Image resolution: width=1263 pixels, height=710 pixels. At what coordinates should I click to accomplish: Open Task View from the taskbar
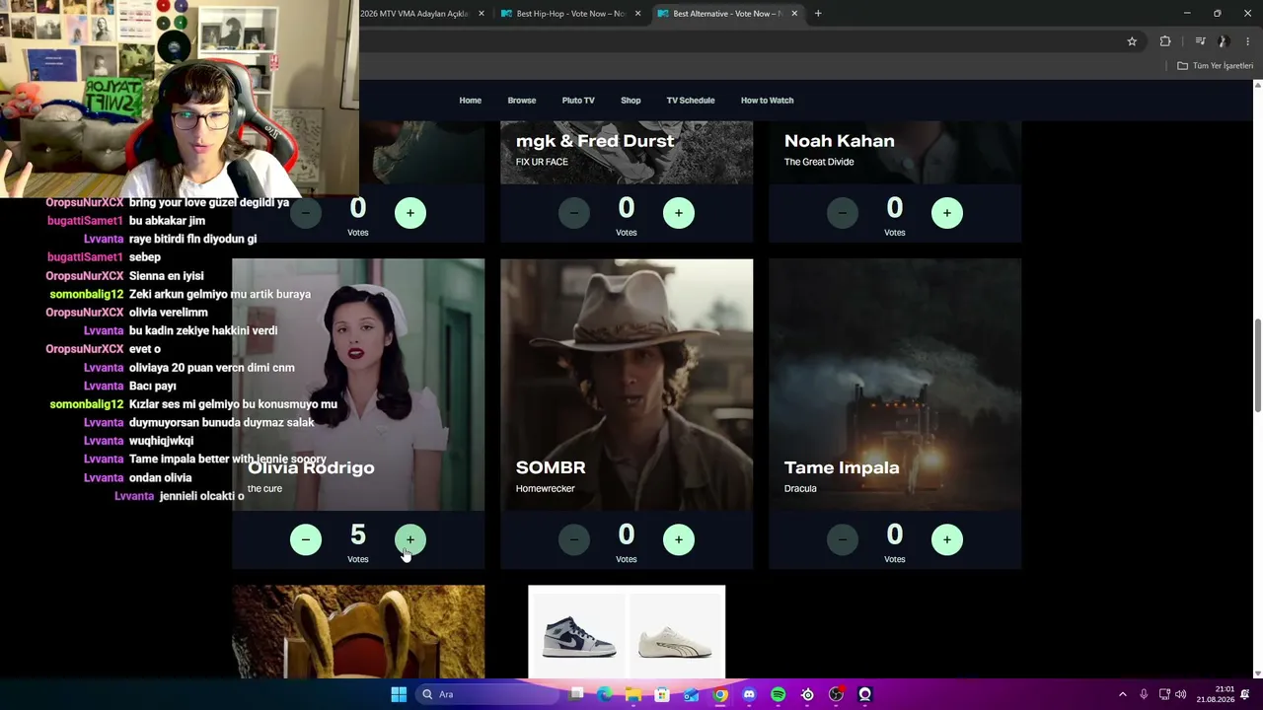[x=577, y=694]
